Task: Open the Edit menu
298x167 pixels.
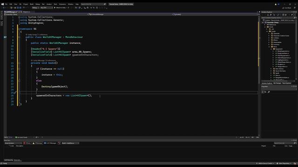Action: [x=11, y=4]
